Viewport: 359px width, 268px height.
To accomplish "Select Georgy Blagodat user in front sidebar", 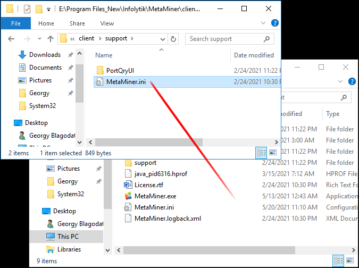I will (x=47, y=136).
